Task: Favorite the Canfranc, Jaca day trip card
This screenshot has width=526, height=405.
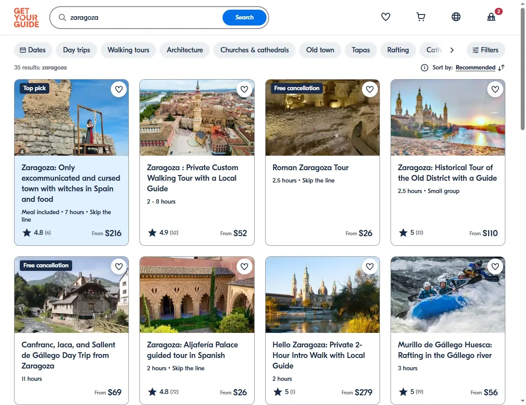Action: (x=119, y=266)
